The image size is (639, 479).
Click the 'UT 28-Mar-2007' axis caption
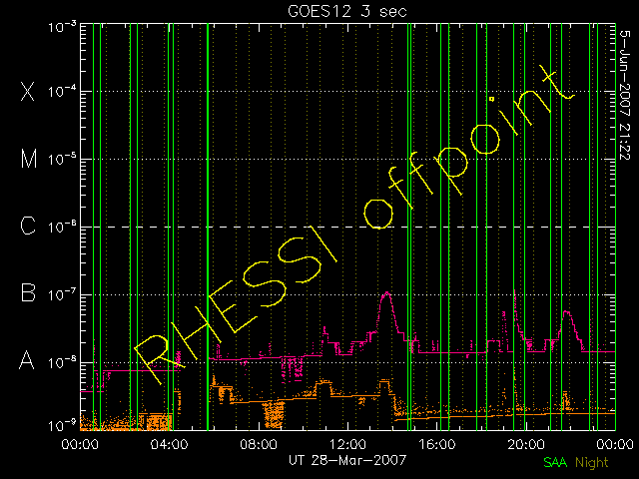[347, 461]
